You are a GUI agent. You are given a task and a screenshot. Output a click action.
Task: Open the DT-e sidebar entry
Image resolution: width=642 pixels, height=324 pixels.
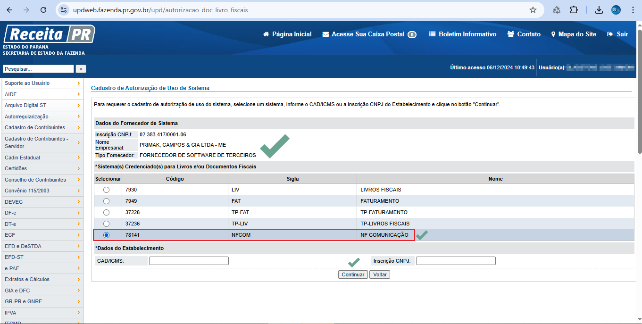pos(42,224)
